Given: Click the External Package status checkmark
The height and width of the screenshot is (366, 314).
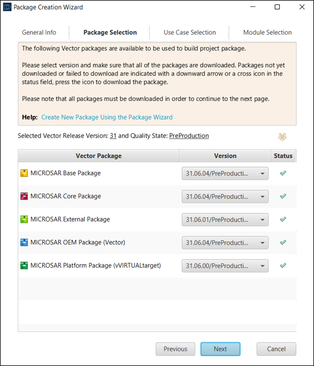Looking at the screenshot, I should (283, 219).
